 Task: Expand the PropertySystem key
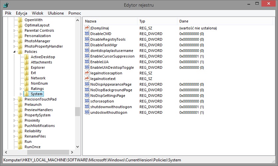[x=14, y=115]
